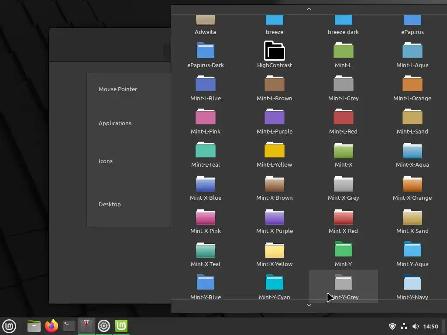
Task: Select Mint-L-Sand icon theme
Action: tap(412, 121)
